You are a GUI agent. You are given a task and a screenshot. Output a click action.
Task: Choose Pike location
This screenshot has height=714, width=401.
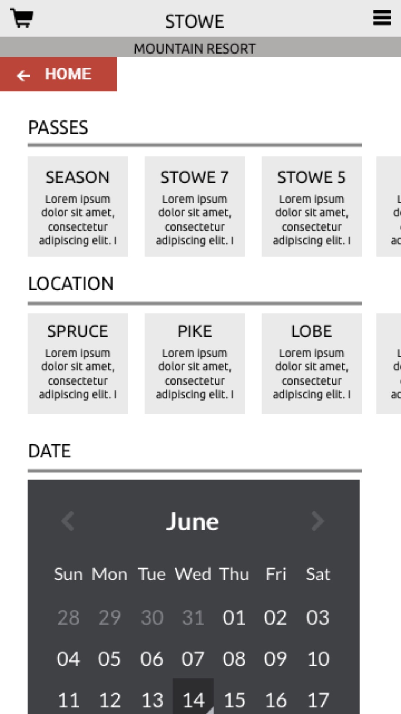pyautogui.click(x=195, y=363)
